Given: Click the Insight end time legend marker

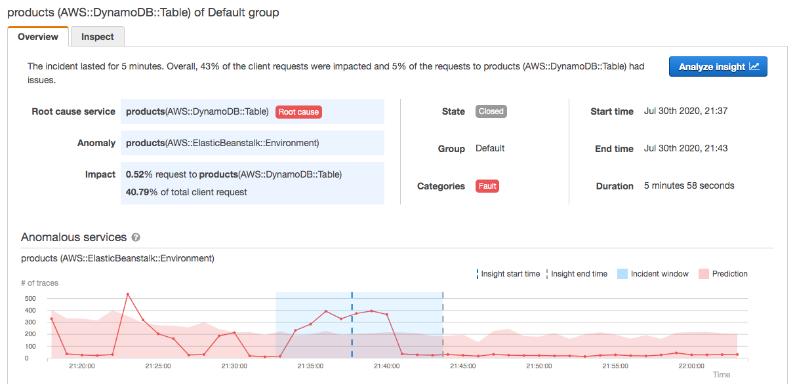Looking at the screenshot, I should 547,274.
